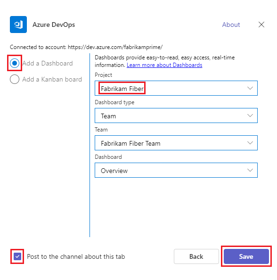Expand the Team dropdown showing Fabrikam Fiber Team
The height and width of the screenshot is (280, 277).
[x=176, y=143]
